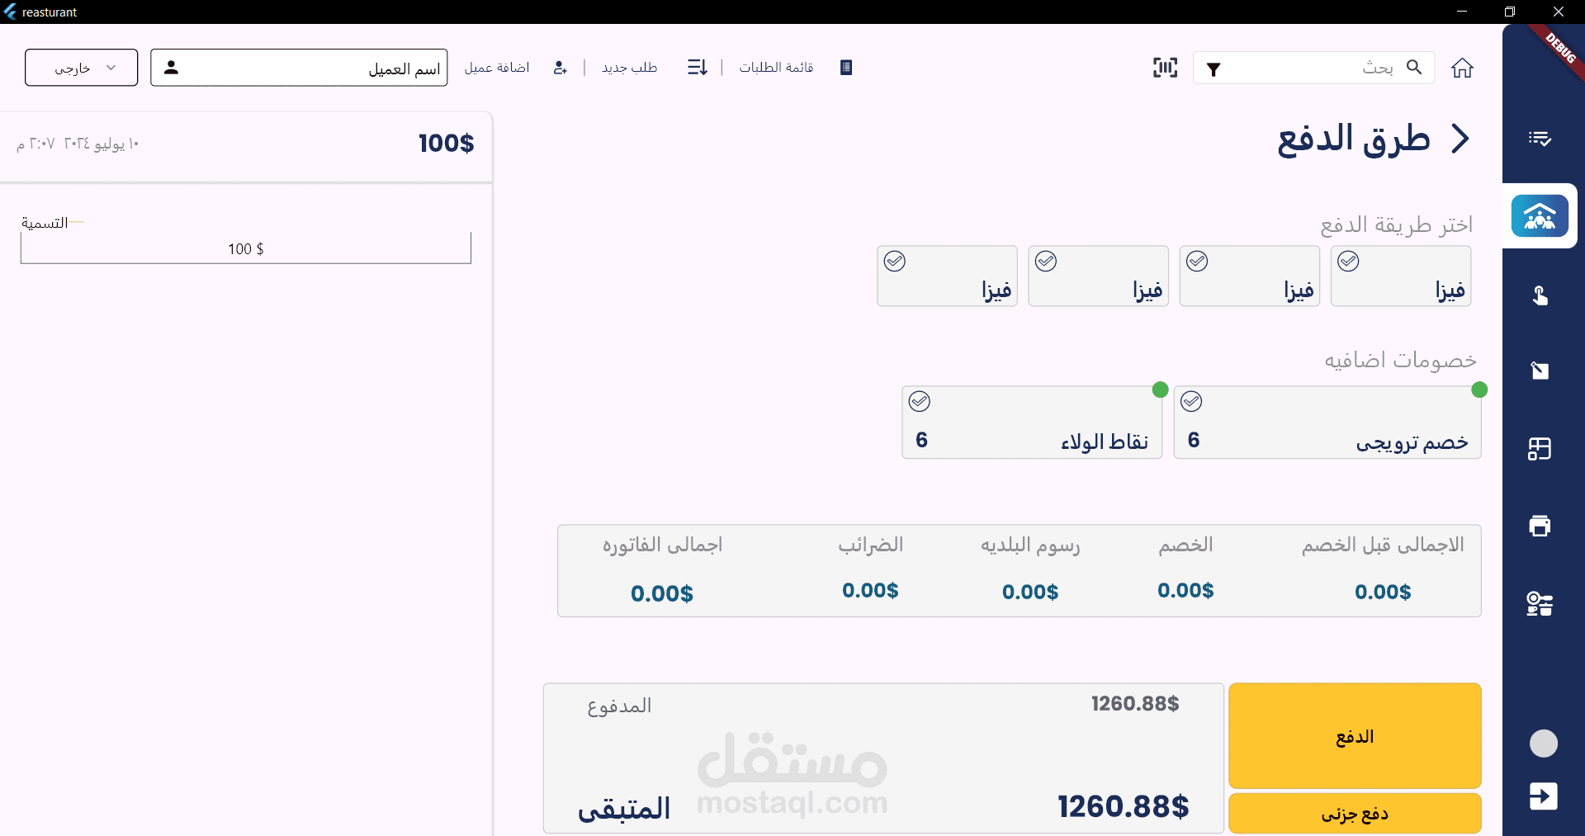This screenshot has height=836, width=1585.
Task: Open قائمة الطلبات menu item
Action: click(x=776, y=68)
